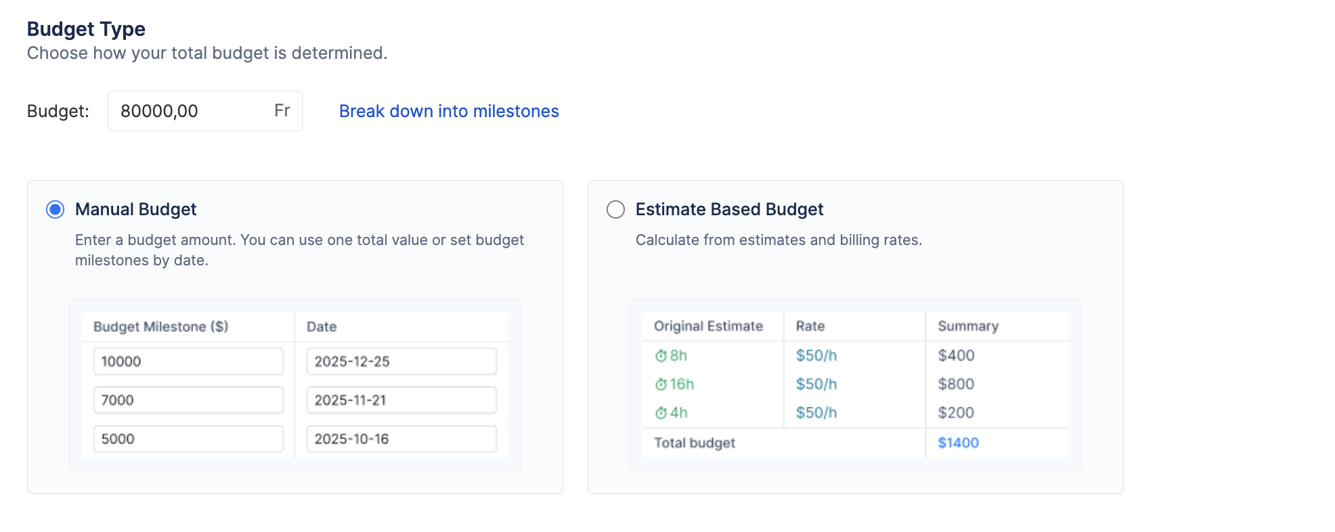
Task: Focus the Budget amount input field
Action: [190, 111]
